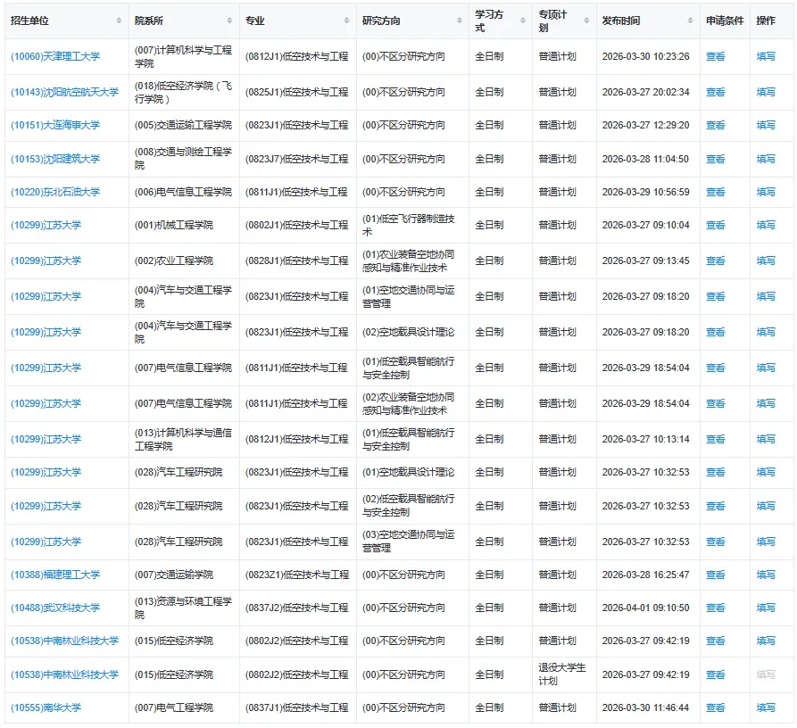Click 查看 for 大连海事大学 row

(715, 125)
